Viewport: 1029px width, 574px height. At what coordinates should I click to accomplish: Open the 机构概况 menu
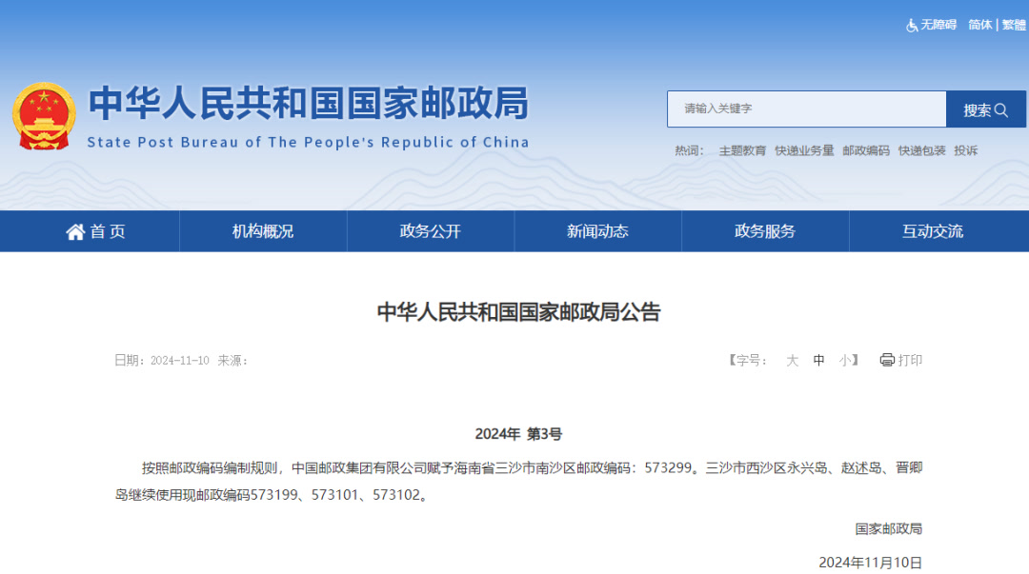[263, 231]
